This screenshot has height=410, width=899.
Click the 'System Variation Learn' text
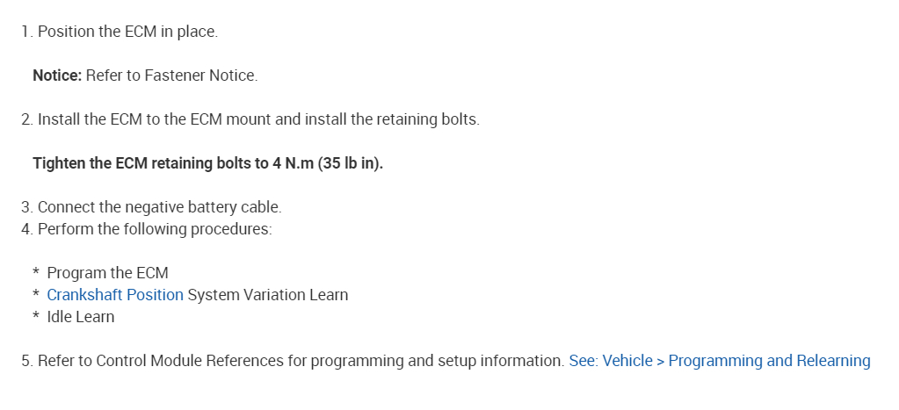tap(268, 295)
